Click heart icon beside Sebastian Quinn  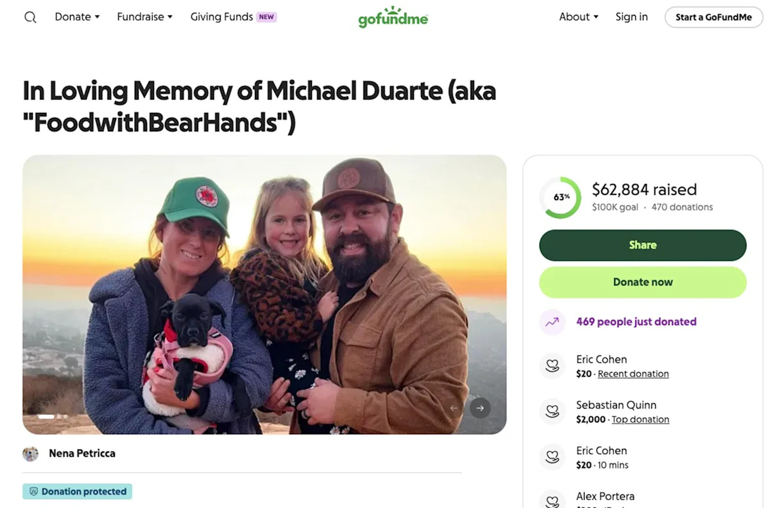click(x=552, y=412)
